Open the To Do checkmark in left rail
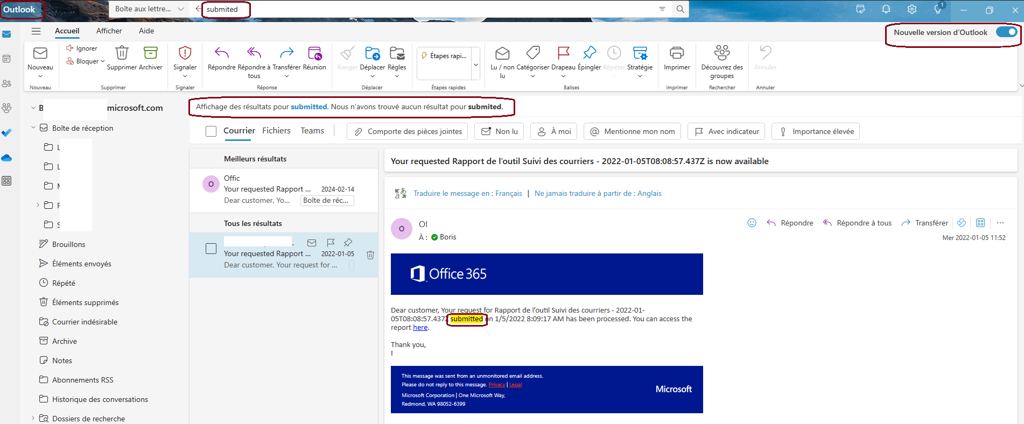 click(x=6, y=132)
